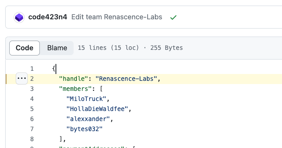This screenshot has width=282, height=148.
Task: Select line number 8
Action: [32, 139]
